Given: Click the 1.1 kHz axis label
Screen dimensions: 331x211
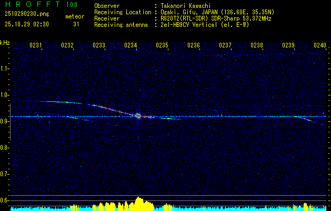Looking at the screenshot, I should (x=4, y=69).
